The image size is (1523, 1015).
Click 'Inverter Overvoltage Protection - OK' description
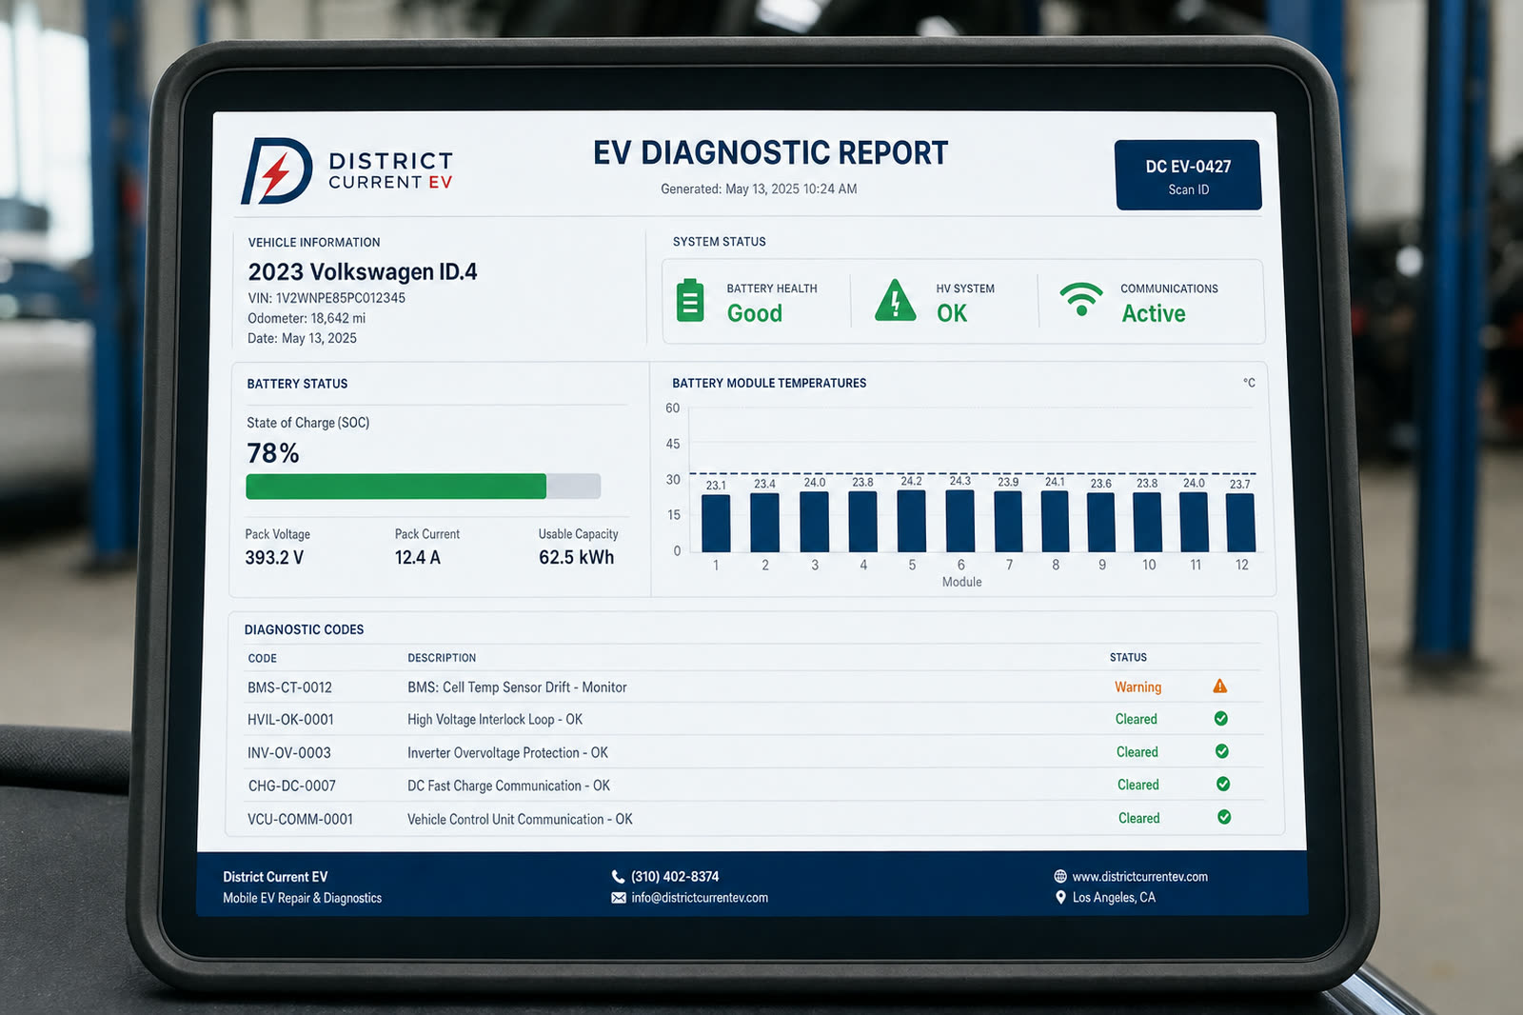pyautogui.click(x=507, y=753)
